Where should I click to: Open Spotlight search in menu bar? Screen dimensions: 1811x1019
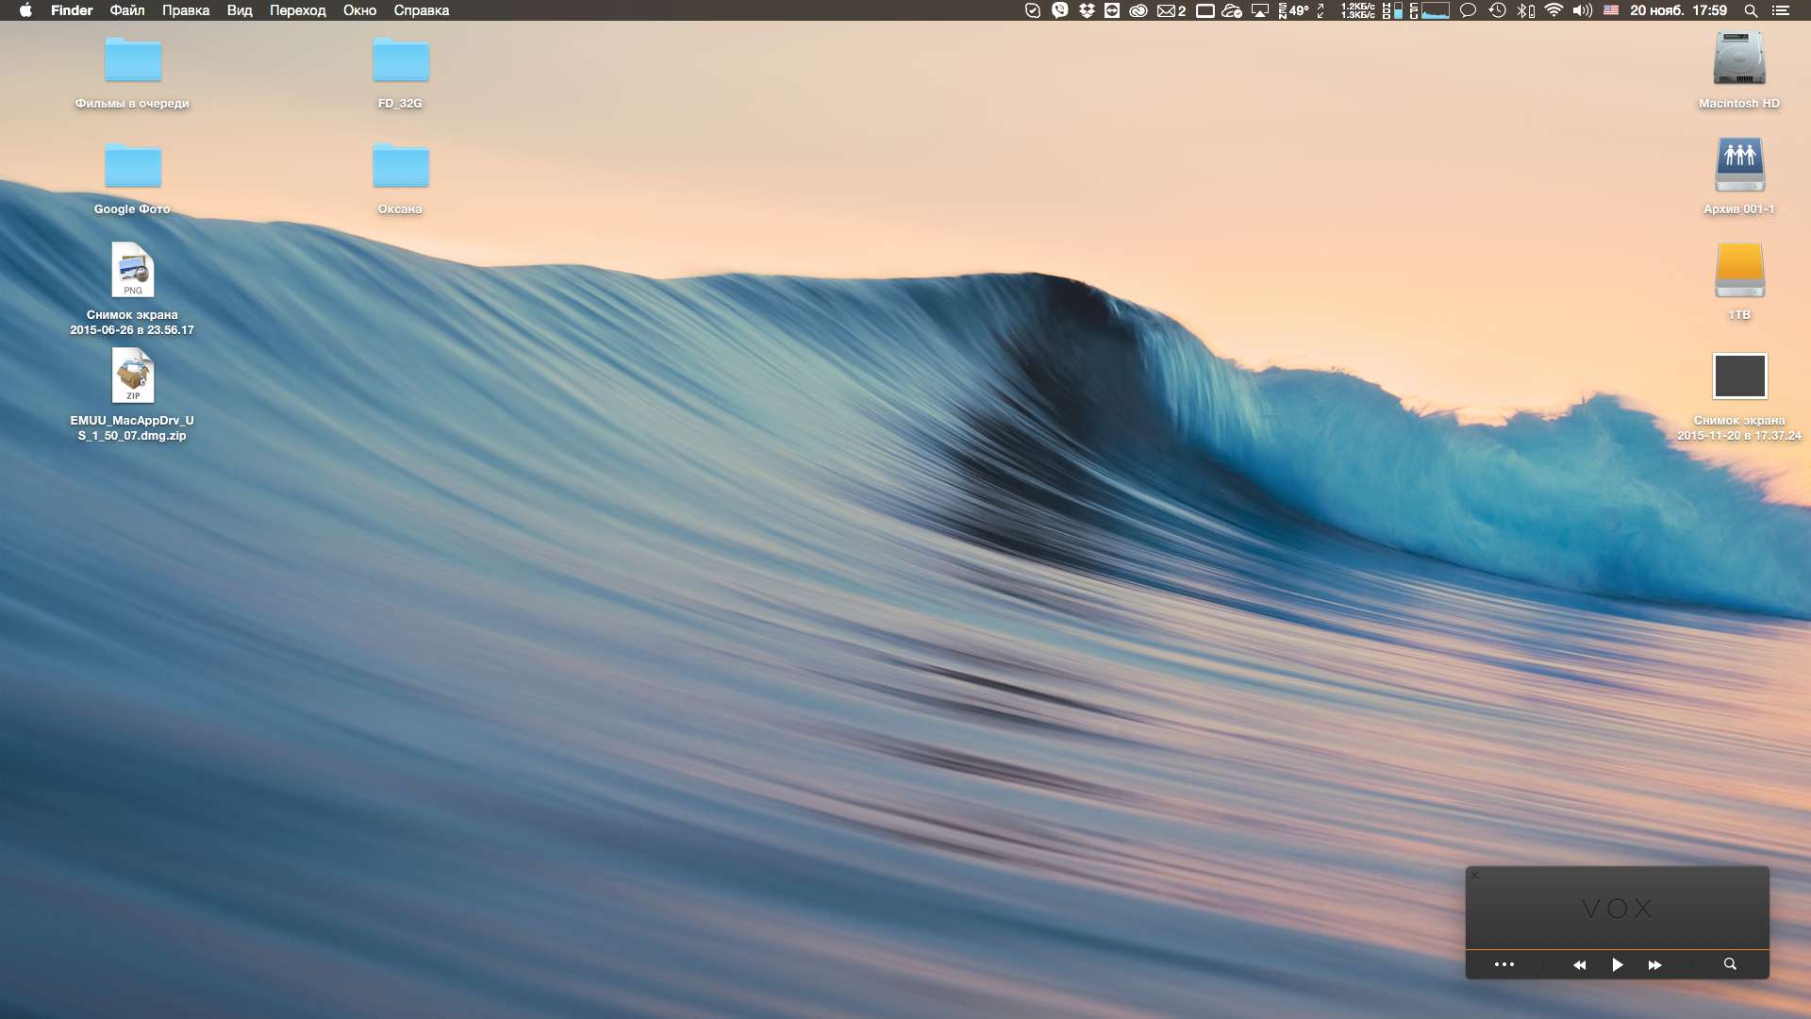click(x=1751, y=10)
